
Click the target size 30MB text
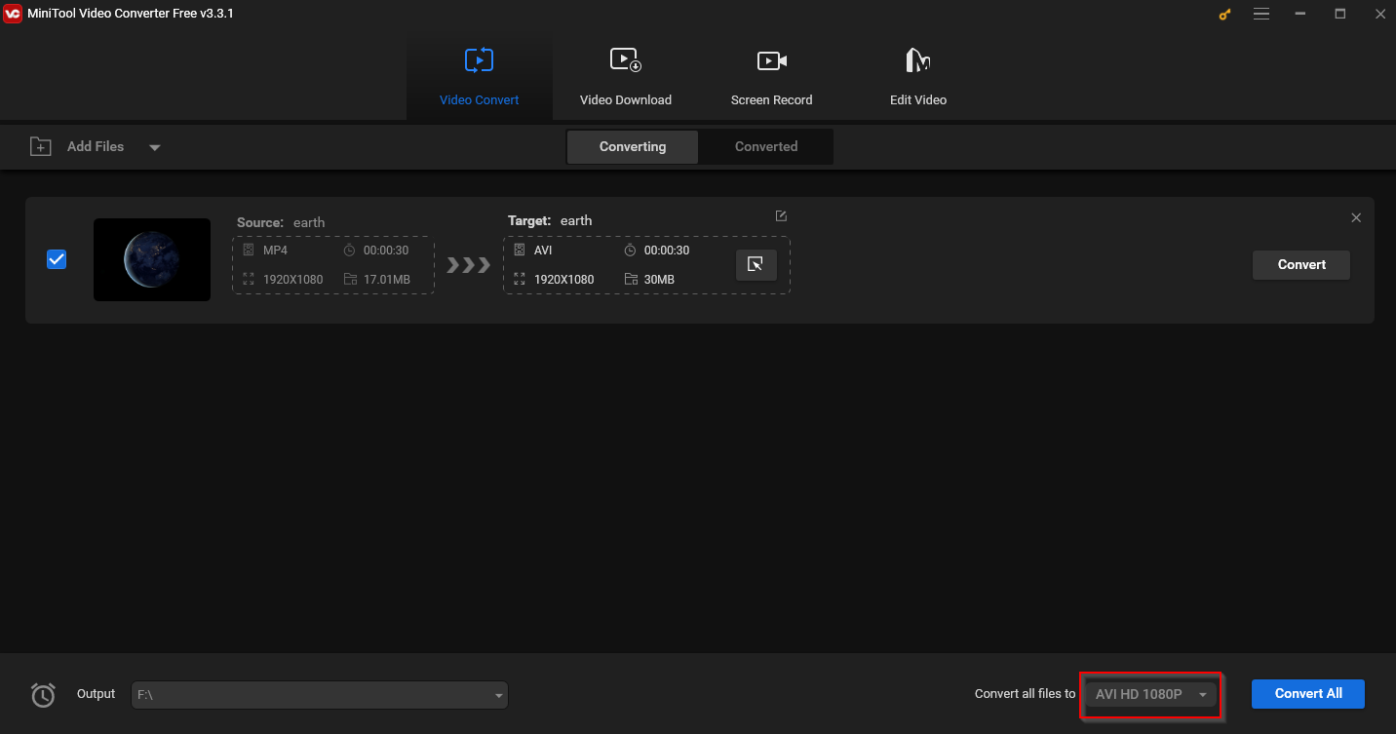pos(659,280)
